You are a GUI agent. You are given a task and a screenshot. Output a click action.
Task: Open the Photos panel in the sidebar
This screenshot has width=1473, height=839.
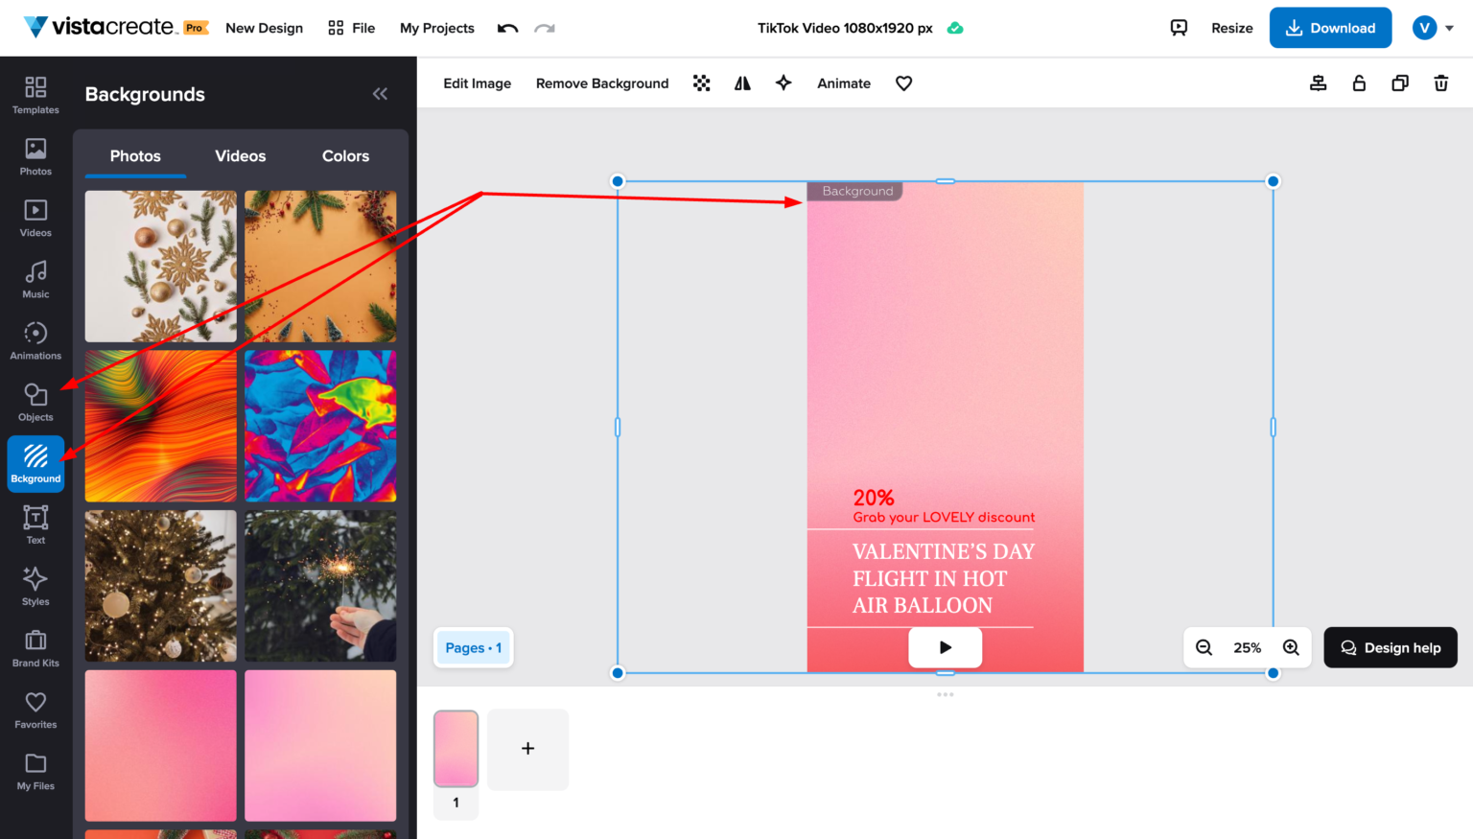click(x=35, y=156)
